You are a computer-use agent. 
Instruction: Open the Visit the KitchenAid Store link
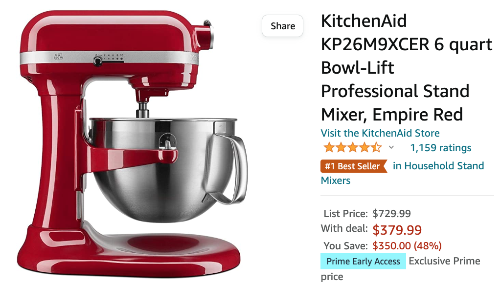point(380,133)
